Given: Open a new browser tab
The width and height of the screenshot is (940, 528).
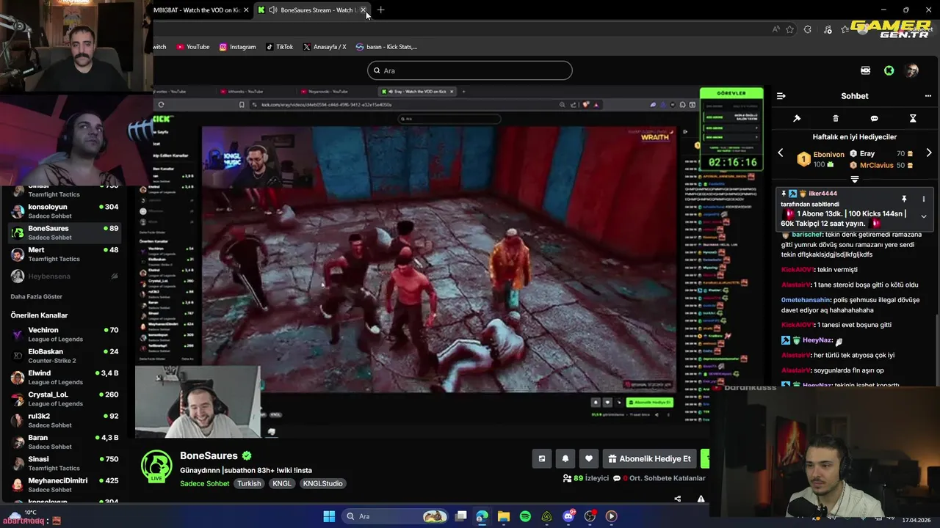Looking at the screenshot, I should [380, 10].
